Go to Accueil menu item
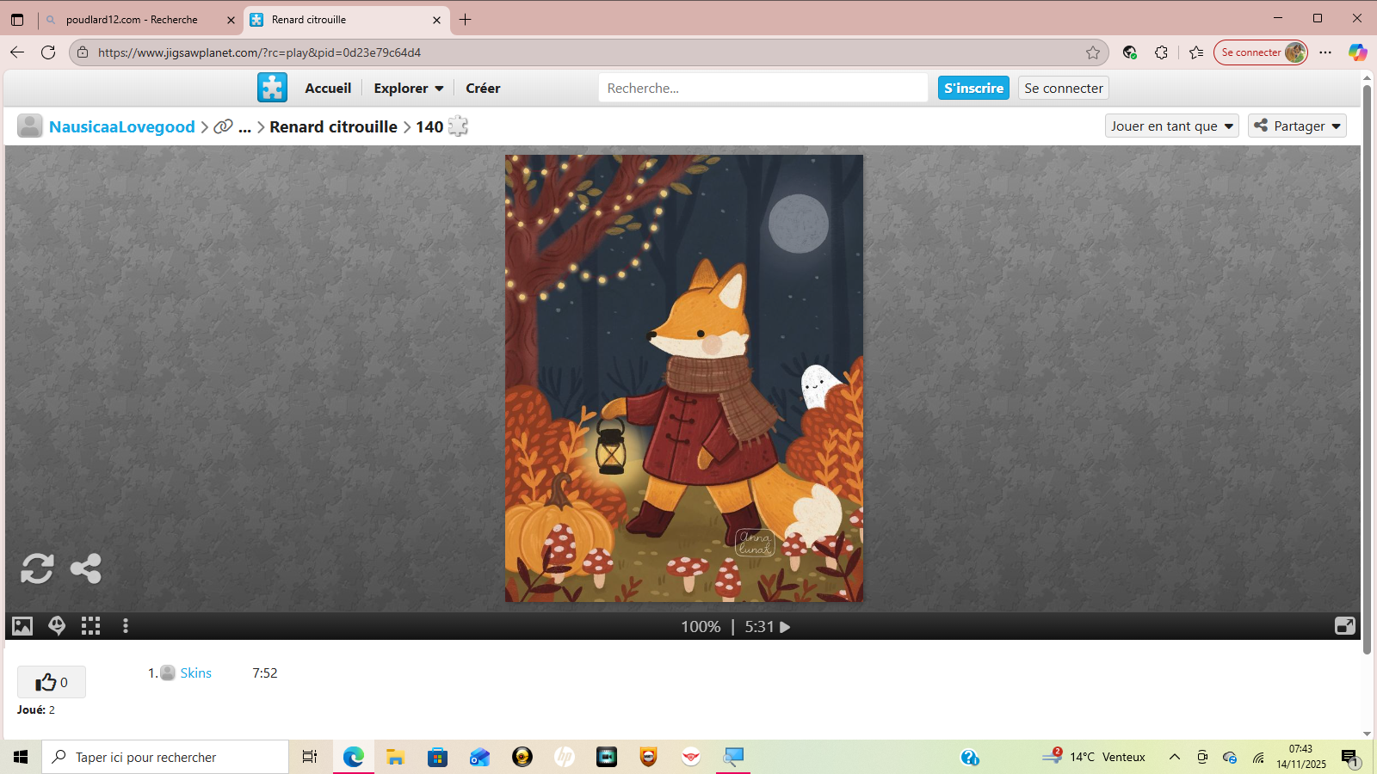The width and height of the screenshot is (1377, 774). [x=328, y=88]
